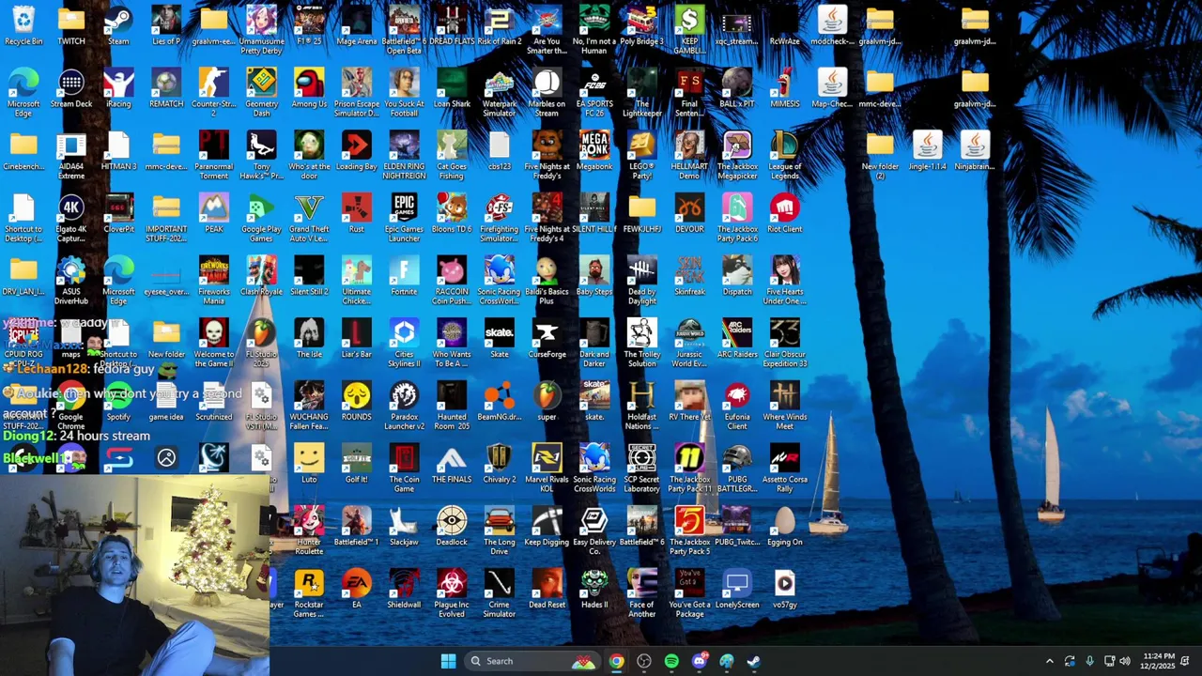Viewport: 1202px width, 676px height.
Task: Open the volume control in the tray
Action: pos(1125,661)
